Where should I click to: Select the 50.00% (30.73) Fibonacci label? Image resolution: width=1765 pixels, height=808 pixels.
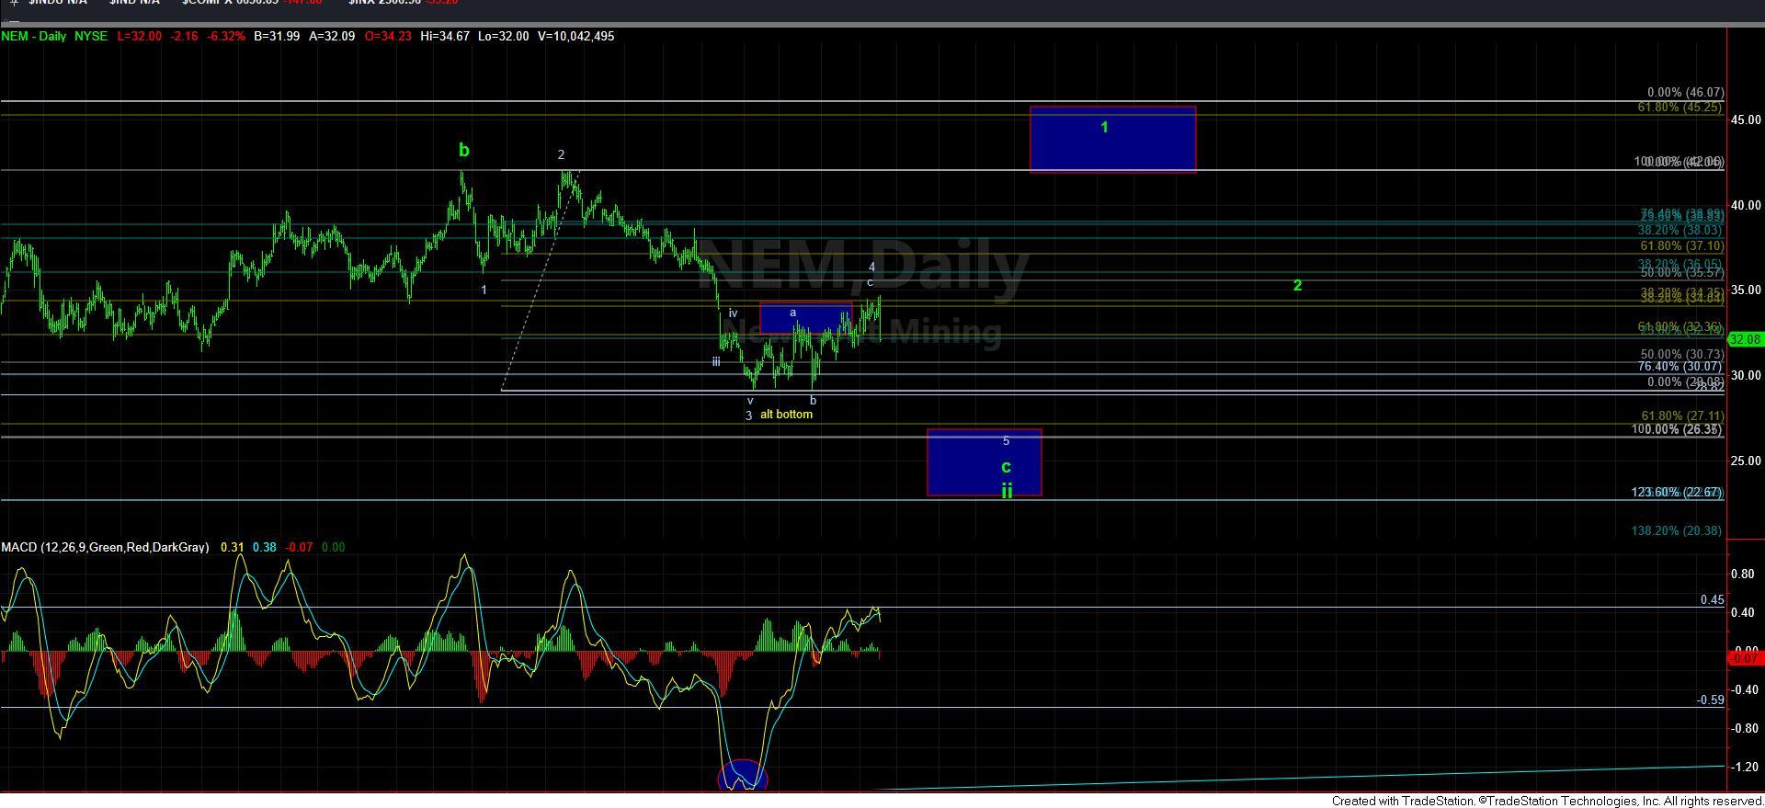pos(1681,355)
